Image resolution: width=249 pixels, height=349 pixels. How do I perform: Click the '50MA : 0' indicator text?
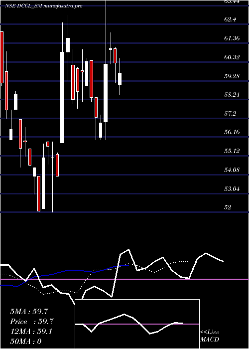(26, 342)
